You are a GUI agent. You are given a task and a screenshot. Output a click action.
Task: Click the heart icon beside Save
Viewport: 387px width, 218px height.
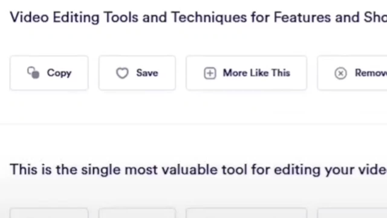tap(122, 73)
